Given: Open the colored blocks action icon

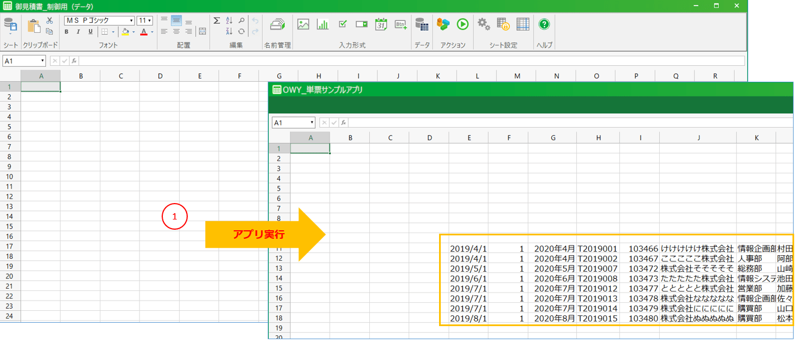Looking at the screenshot, I should point(443,24).
